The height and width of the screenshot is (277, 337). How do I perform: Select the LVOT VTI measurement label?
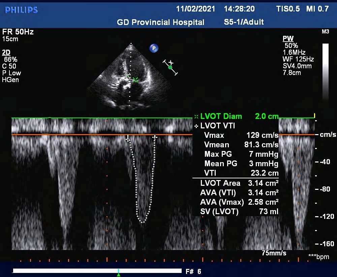[217, 126]
